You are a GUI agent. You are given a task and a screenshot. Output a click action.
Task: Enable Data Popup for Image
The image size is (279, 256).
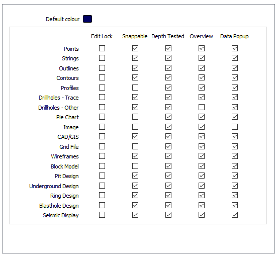pyautogui.click(x=235, y=127)
